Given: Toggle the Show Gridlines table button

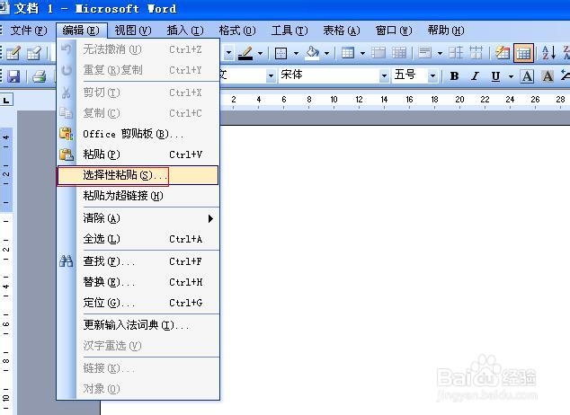Looking at the screenshot, I should pyautogui.click(x=523, y=53).
